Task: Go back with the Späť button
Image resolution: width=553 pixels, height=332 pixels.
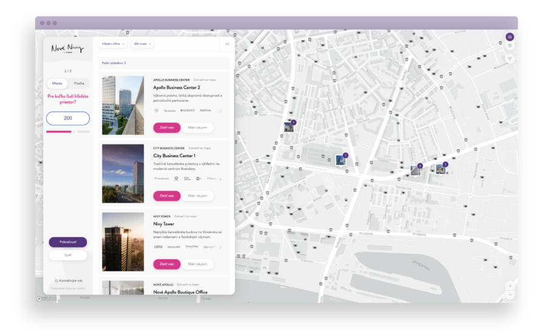Action: click(67, 255)
